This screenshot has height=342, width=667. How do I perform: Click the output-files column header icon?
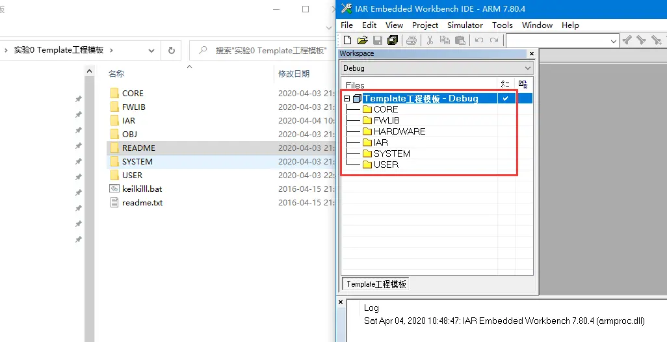(x=523, y=85)
